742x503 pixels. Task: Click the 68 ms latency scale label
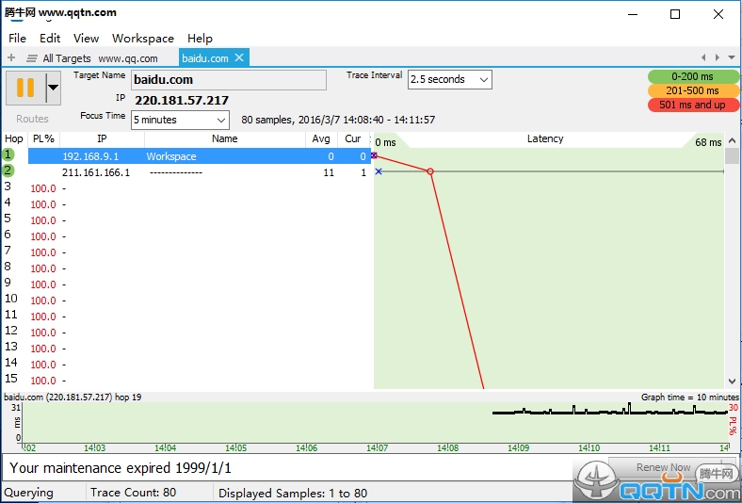tap(708, 142)
